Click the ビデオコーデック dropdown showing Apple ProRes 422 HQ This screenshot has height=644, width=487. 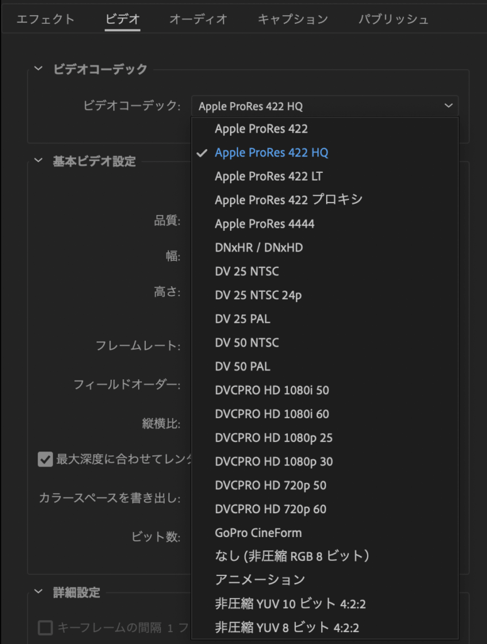coord(325,106)
